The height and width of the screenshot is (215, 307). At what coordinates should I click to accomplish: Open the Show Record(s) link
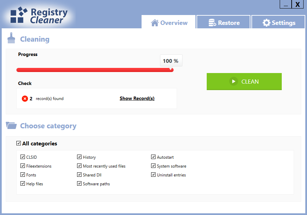pos(137,98)
